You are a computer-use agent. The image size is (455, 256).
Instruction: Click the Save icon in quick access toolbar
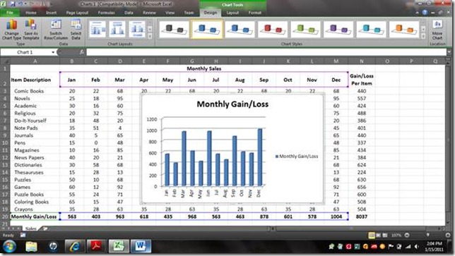pos(13,4)
